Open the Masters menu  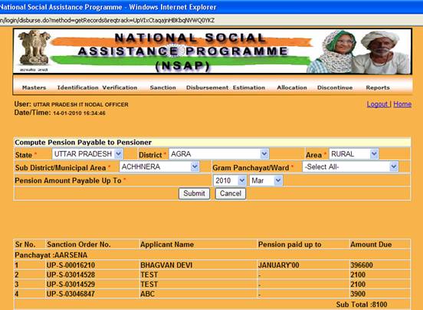coord(34,87)
